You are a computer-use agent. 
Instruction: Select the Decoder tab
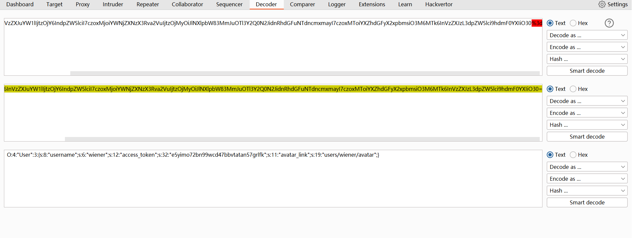(266, 4)
